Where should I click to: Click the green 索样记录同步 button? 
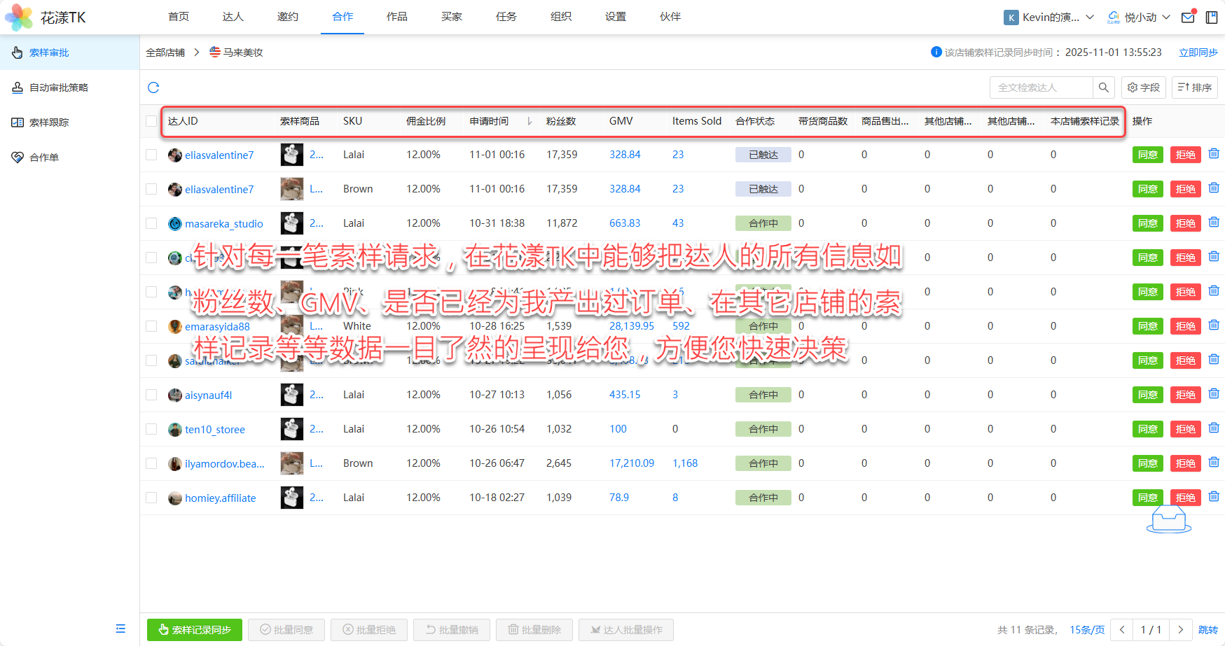[195, 630]
